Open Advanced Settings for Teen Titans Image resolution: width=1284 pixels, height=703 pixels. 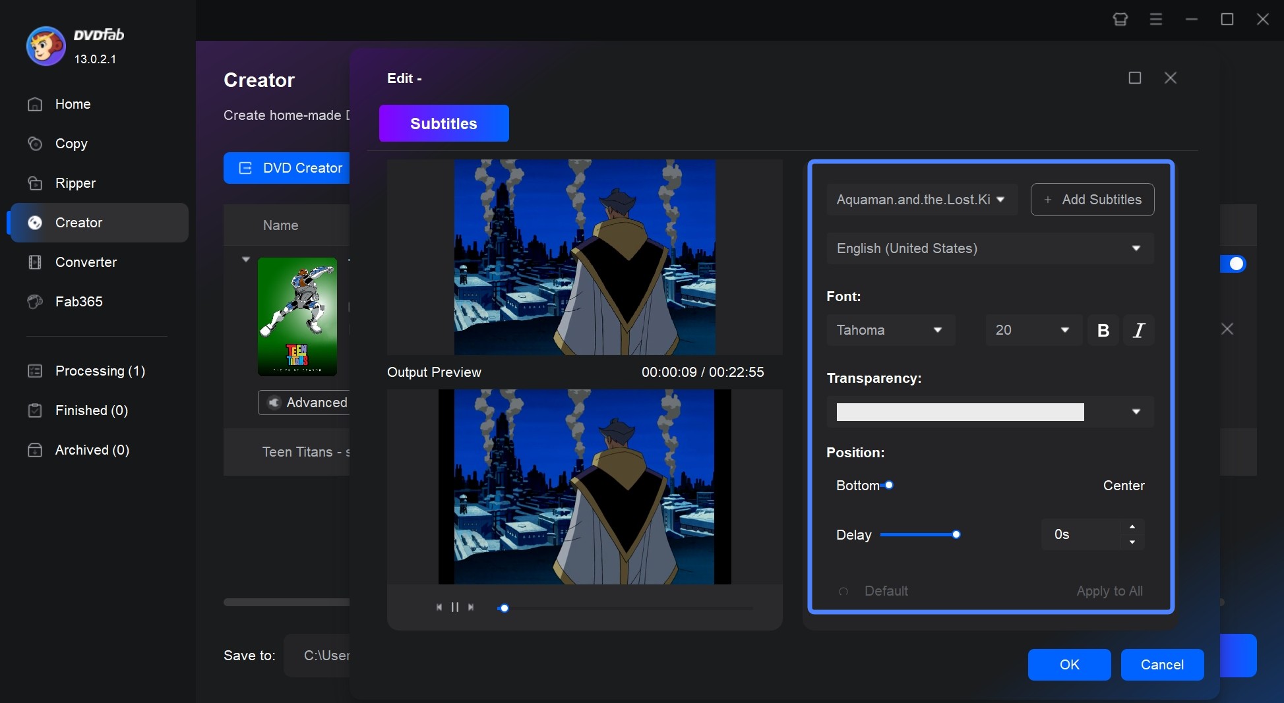[304, 403]
